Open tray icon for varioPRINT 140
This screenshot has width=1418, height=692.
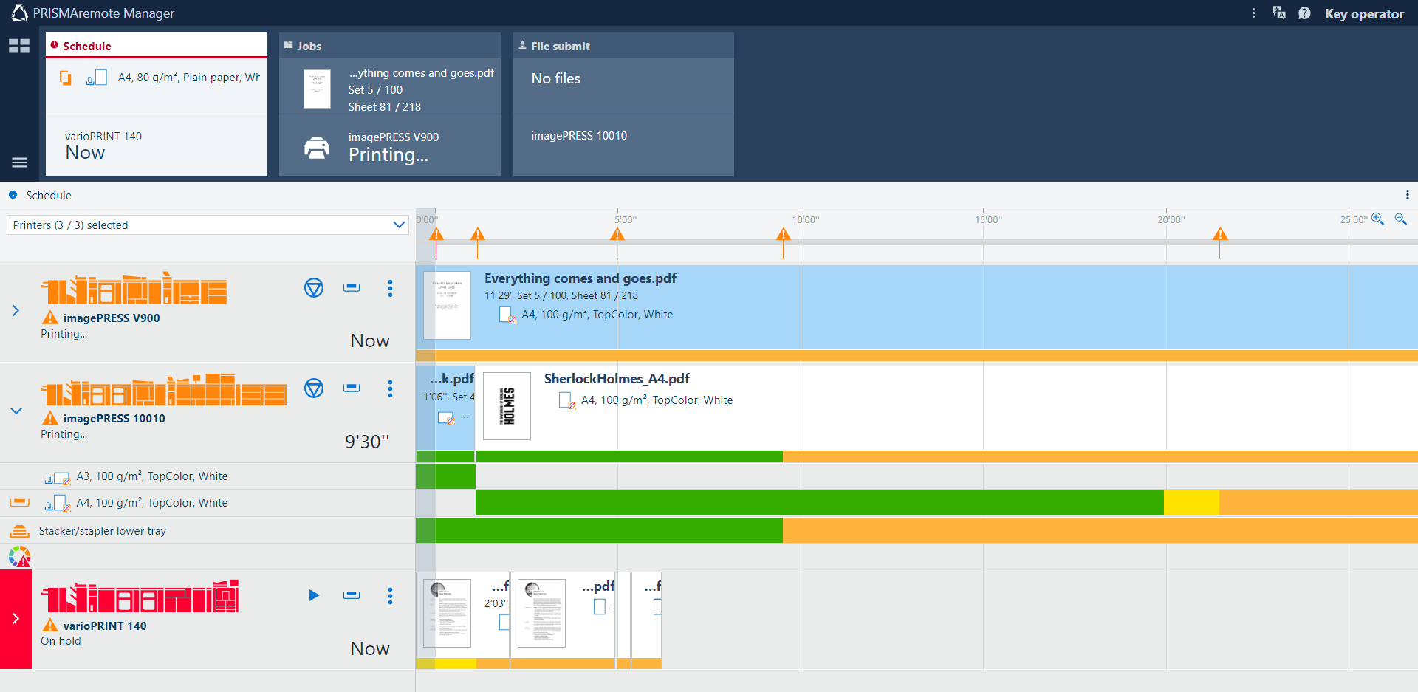tap(352, 595)
